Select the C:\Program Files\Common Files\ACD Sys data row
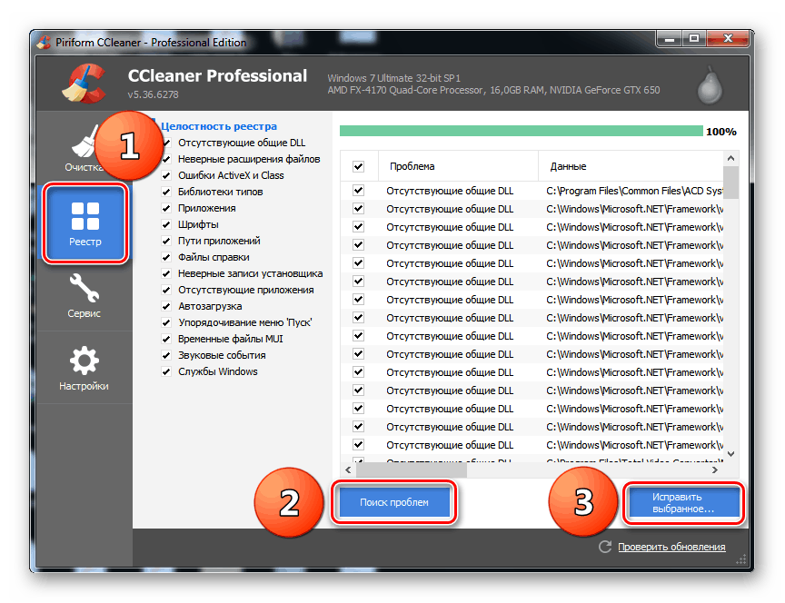Image resolution: width=785 pixels, height=603 pixels. (x=532, y=191)
